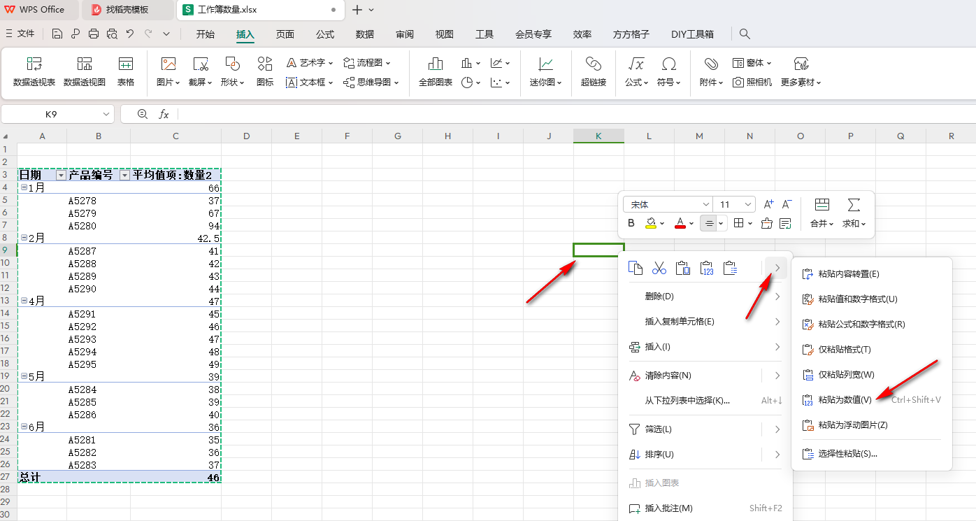This screenshot has height=521, width=976.
Task: Open the font size 11 dropdown
Action: 749,204
